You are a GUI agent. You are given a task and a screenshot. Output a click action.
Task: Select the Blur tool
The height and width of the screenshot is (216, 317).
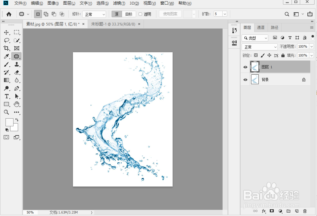point(17,80)
